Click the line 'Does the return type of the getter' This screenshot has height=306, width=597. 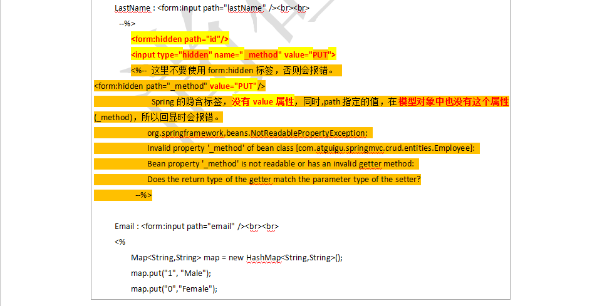click(x=284, y=180)
